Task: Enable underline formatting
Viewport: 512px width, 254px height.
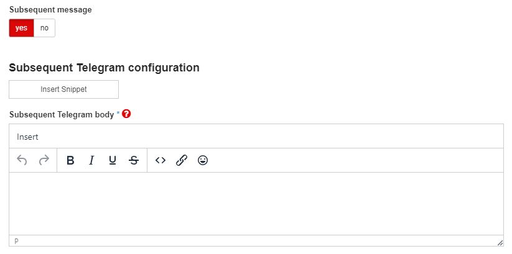Action: [x=112, y=160]
